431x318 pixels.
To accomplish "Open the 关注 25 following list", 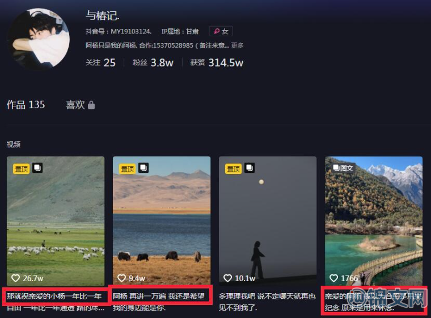I will click(100, 63).
